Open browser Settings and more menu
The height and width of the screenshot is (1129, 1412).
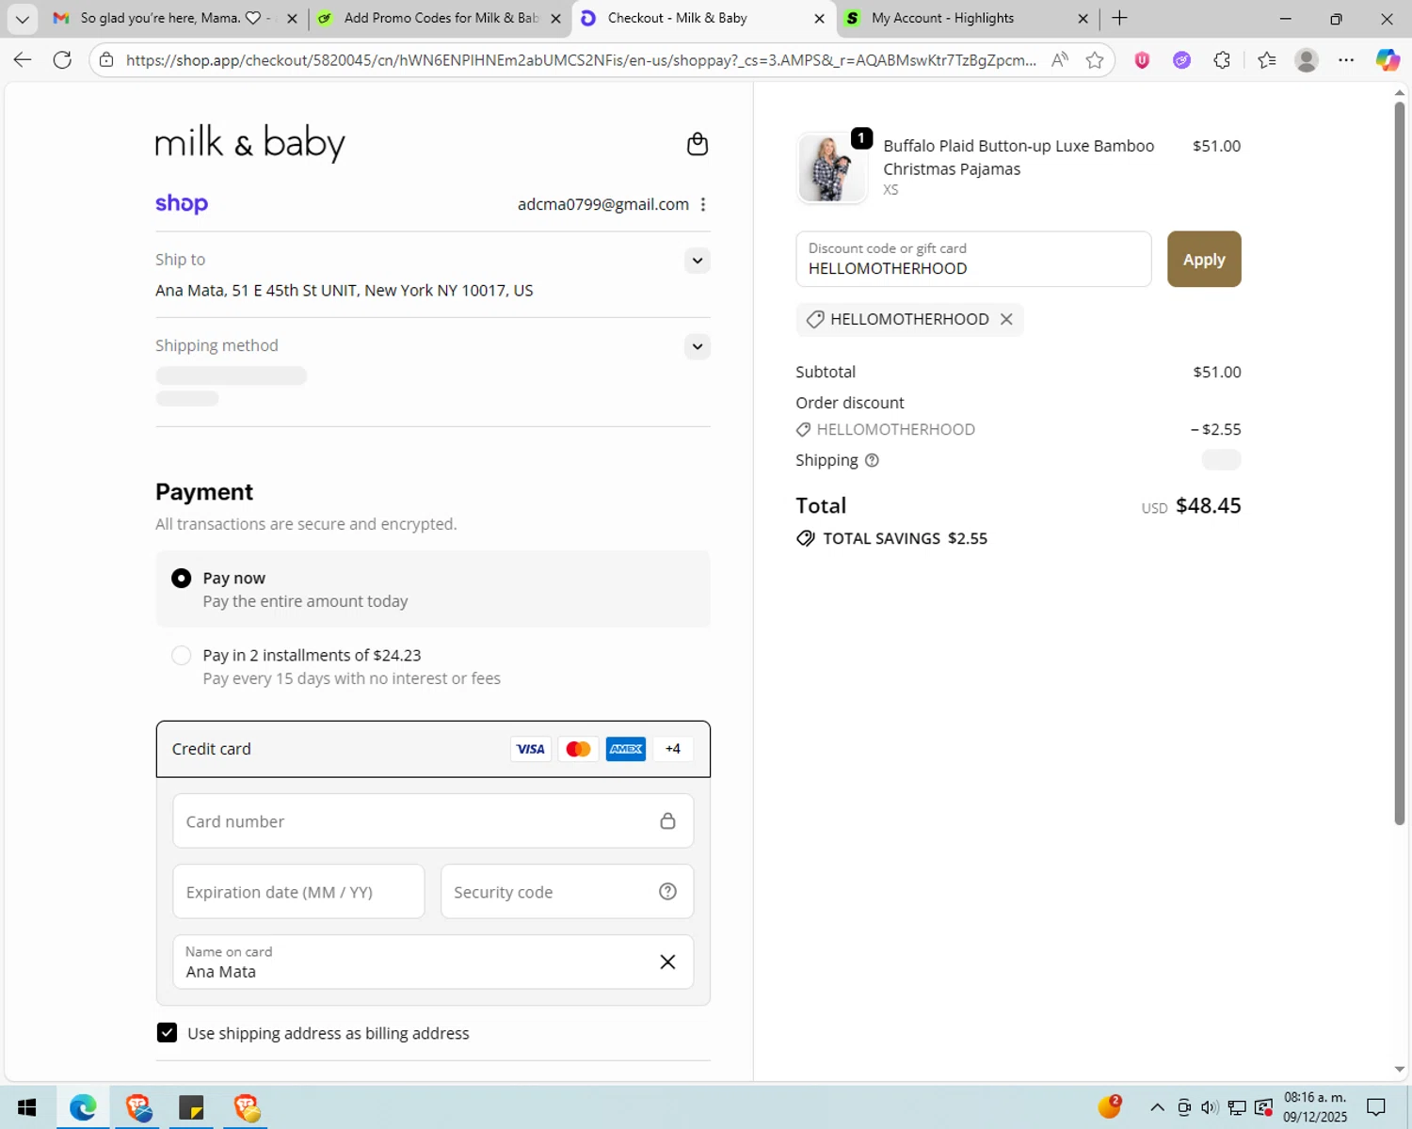1346,60
